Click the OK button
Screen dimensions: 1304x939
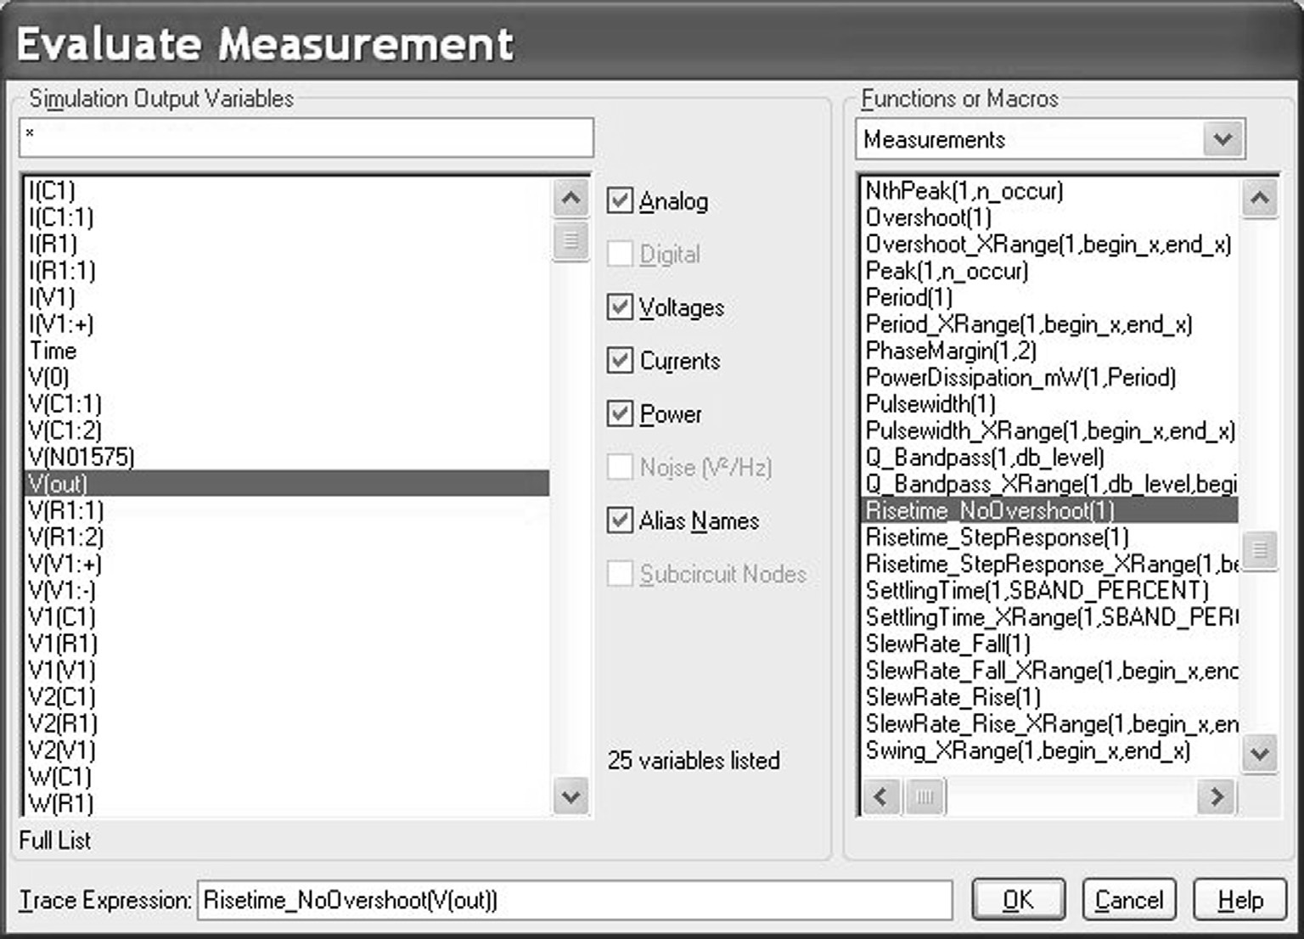[x=1017, y=900]
